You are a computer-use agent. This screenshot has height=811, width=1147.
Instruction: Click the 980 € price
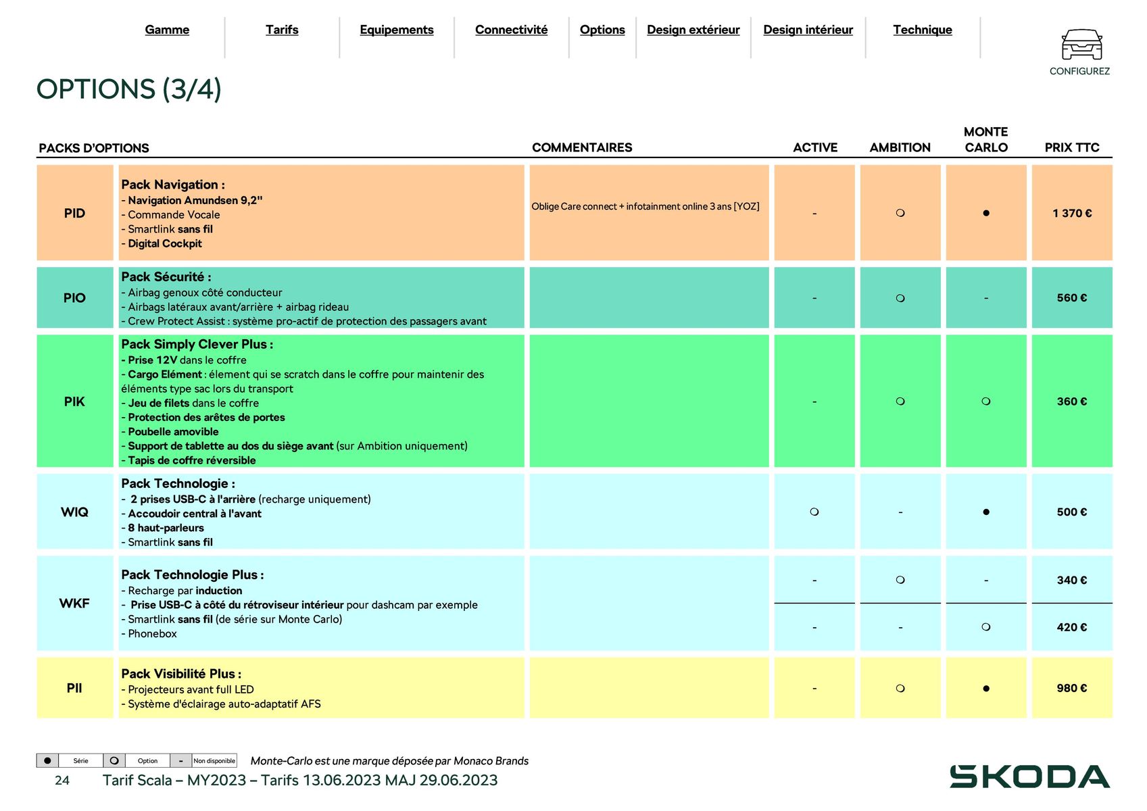click(x=1072, y=689)
